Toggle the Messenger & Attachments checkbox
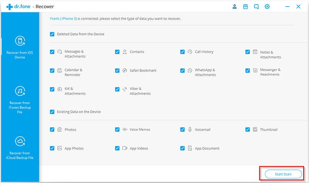The height and width of the screenshot is (183, 309). [248, 71]
